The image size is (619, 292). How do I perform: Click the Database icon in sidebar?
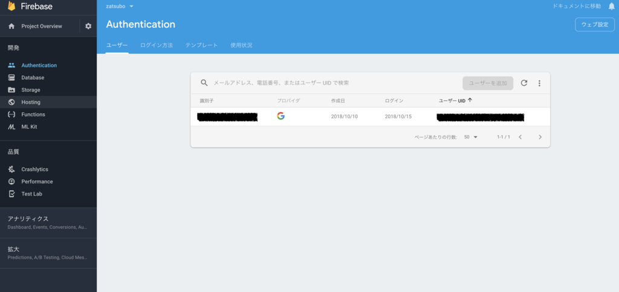point(11,78)
